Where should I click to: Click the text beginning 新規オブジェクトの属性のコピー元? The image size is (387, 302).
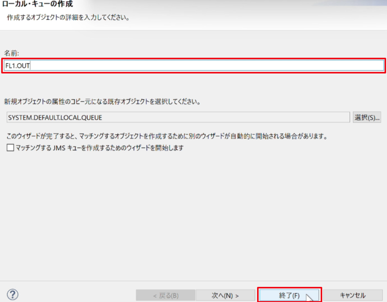102,102
